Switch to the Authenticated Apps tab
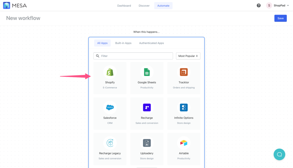Screen dimensions: 293x168 (x=151, y=43)
